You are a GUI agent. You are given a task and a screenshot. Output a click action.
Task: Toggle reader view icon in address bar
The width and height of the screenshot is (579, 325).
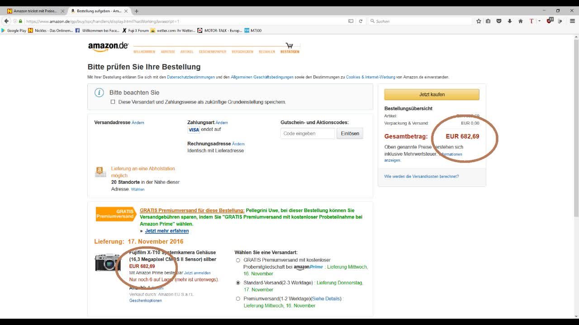click(x=351, y=21)
